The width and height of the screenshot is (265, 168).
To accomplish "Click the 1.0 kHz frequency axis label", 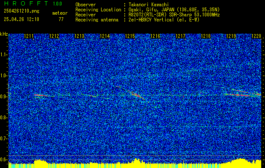I will coord(3,76).
